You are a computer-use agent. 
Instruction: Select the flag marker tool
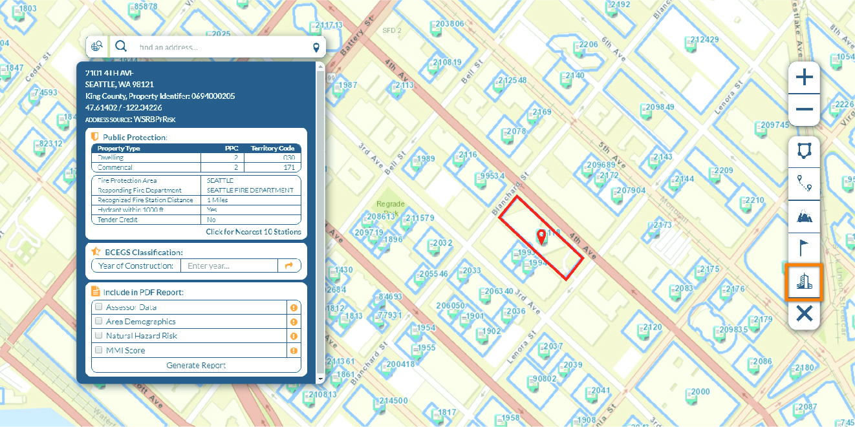coord(804,249)
